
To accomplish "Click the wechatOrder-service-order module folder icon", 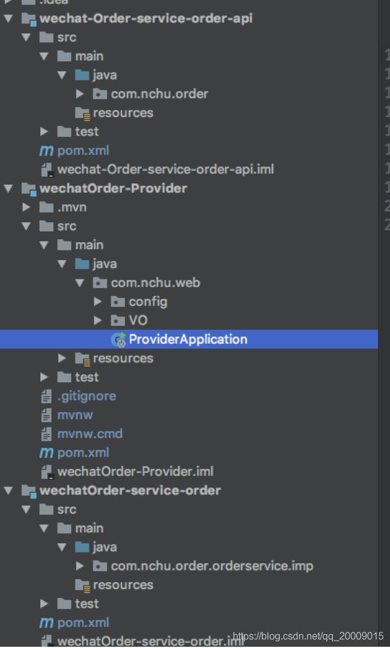I will coord(28,491).
